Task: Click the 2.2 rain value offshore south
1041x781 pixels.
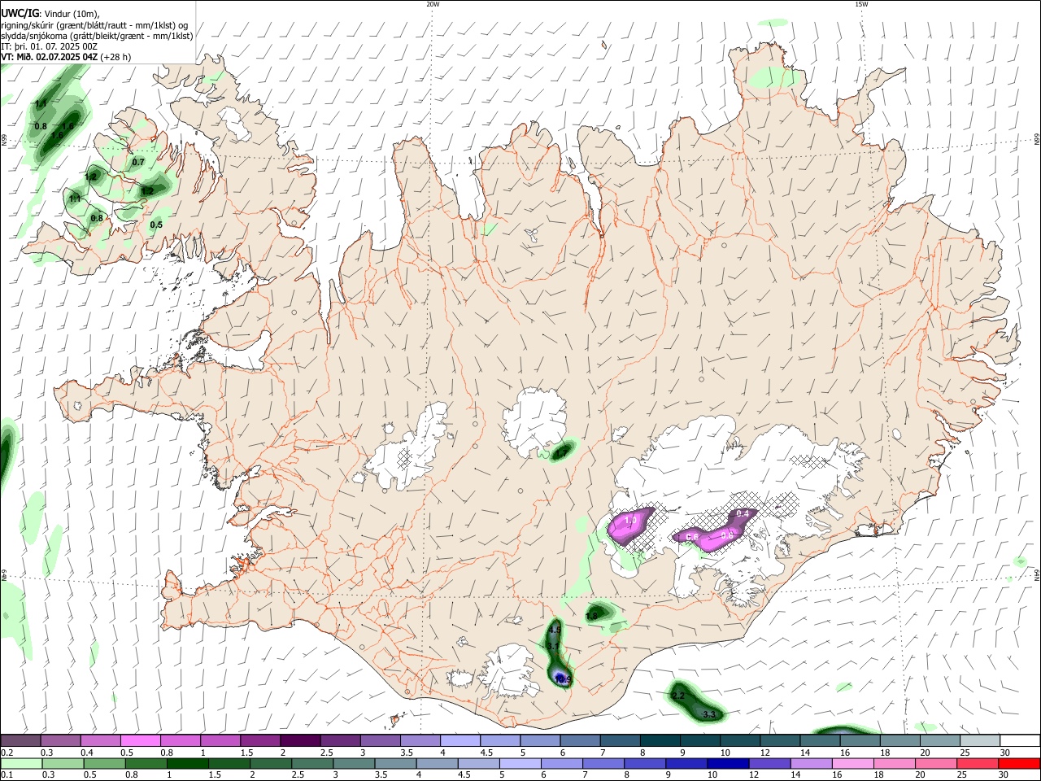Action: [678, 696]
